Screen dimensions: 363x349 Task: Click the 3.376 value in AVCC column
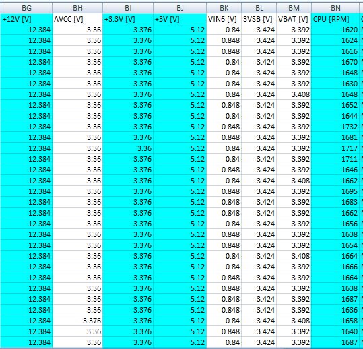(x=77, y=321)
